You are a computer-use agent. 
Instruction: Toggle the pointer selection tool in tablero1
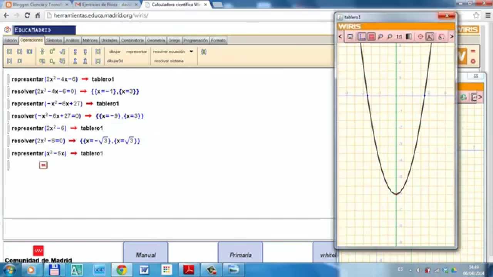click(430, 37)
